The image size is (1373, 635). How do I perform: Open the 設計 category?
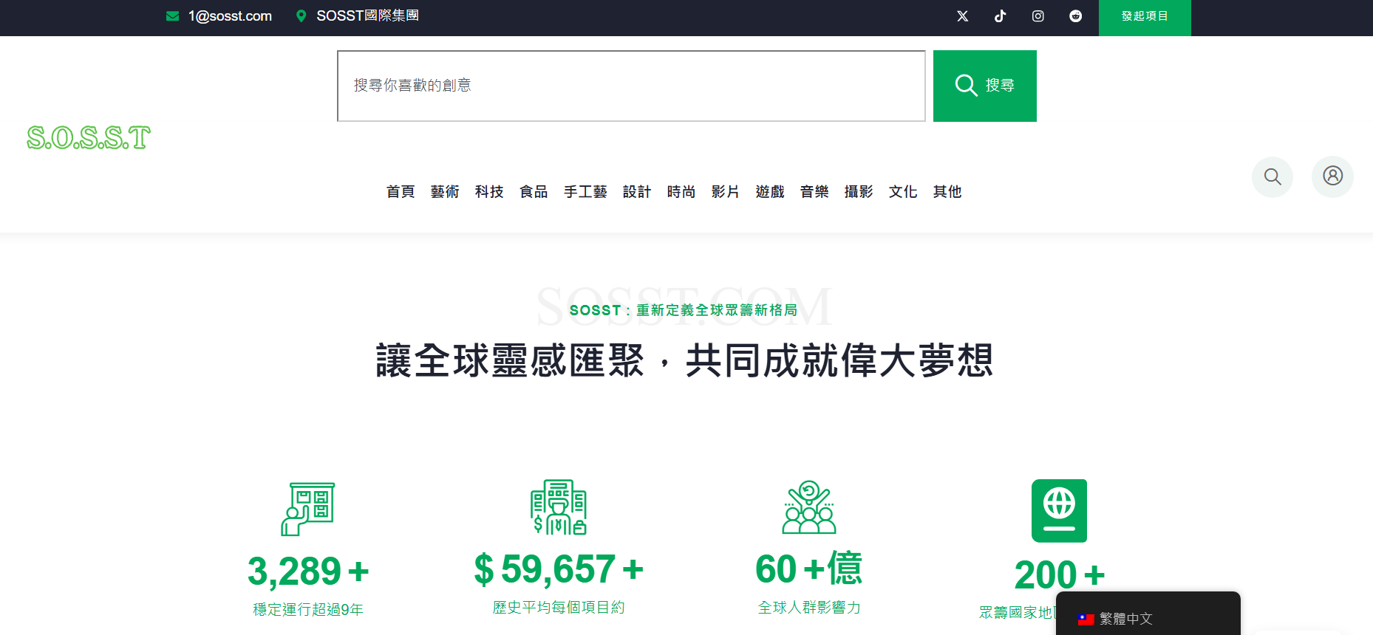[x=637, y=192]
